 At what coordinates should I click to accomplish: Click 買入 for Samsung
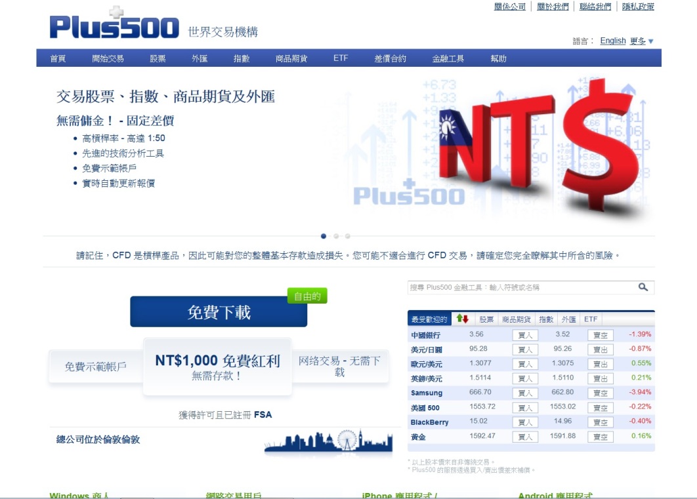click(x=525, y=393)
